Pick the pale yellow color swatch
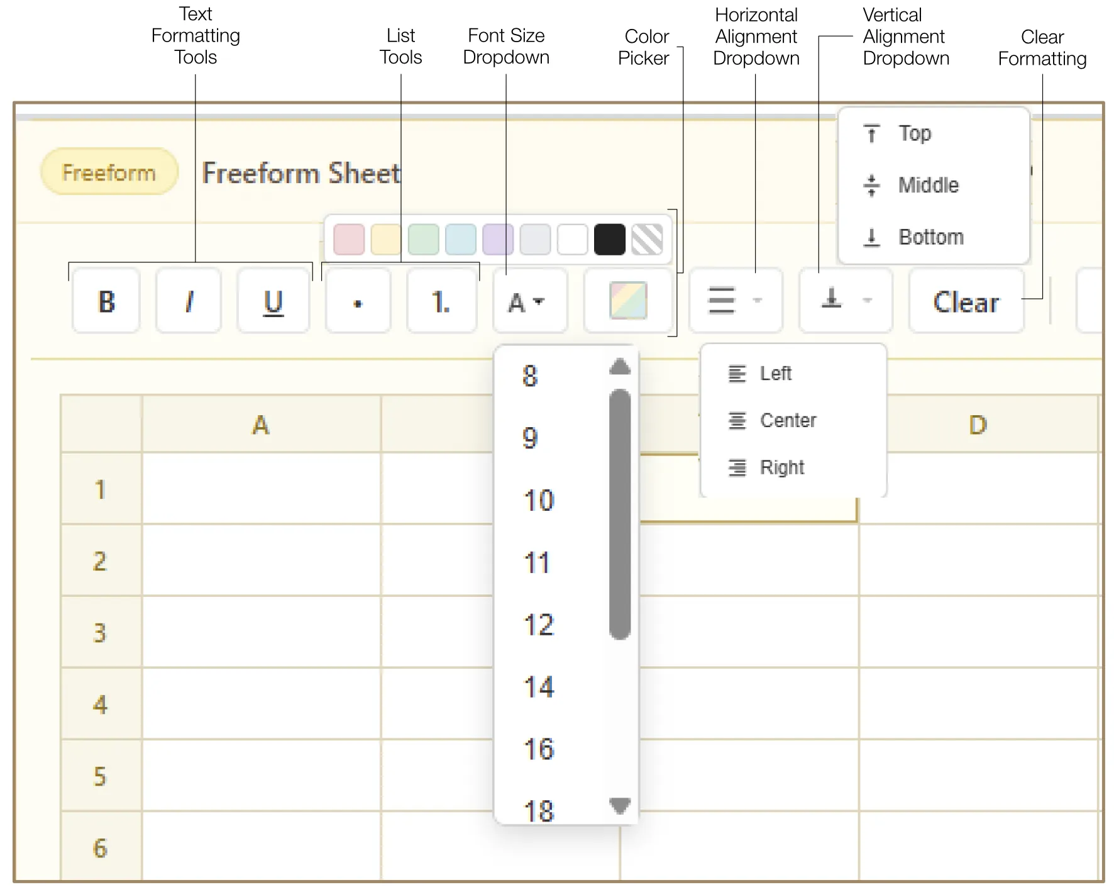 [386, 240]
